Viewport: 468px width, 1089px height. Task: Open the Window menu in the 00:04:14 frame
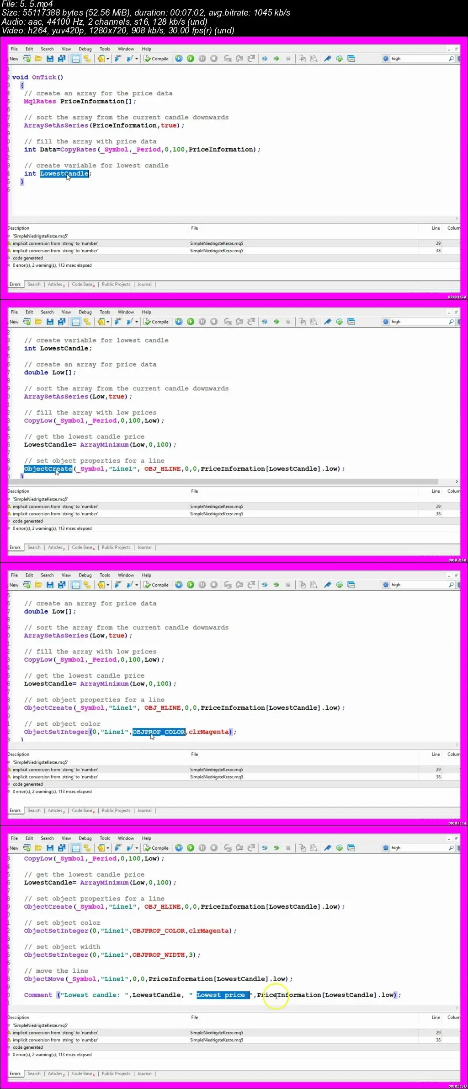coord(126,575)
